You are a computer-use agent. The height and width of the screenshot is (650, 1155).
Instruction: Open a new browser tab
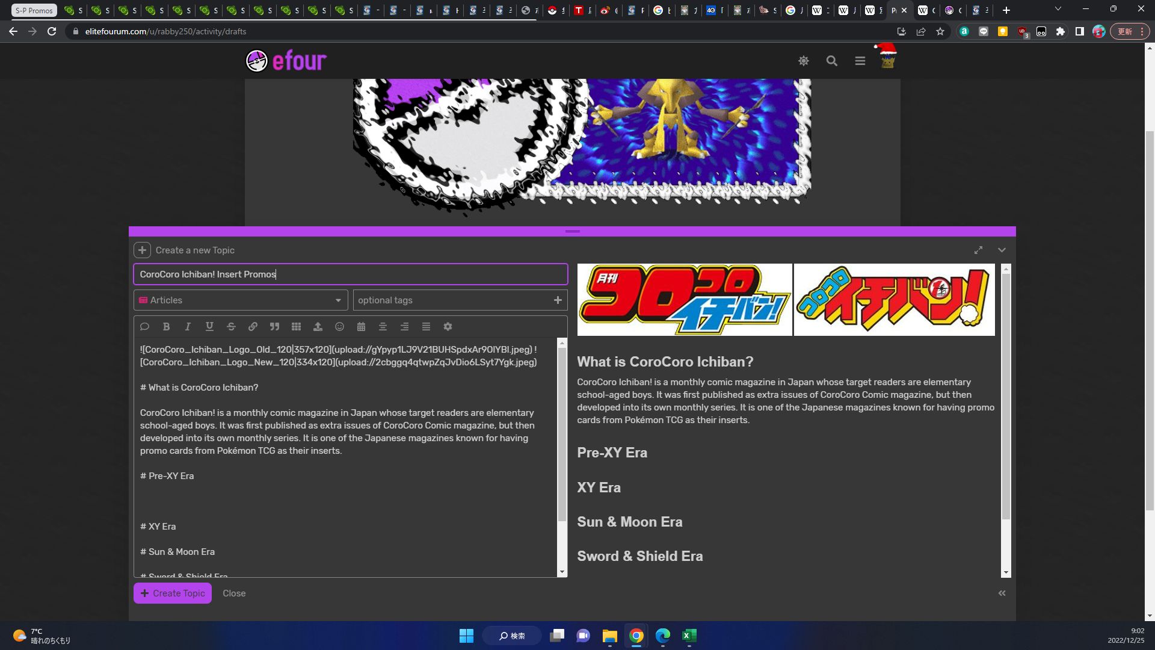coord(1006,10)
